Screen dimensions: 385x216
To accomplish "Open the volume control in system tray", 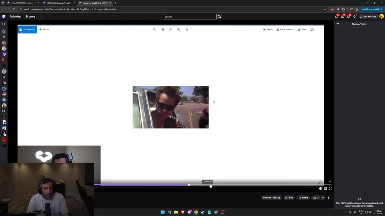I will click(x=370, y=212).
